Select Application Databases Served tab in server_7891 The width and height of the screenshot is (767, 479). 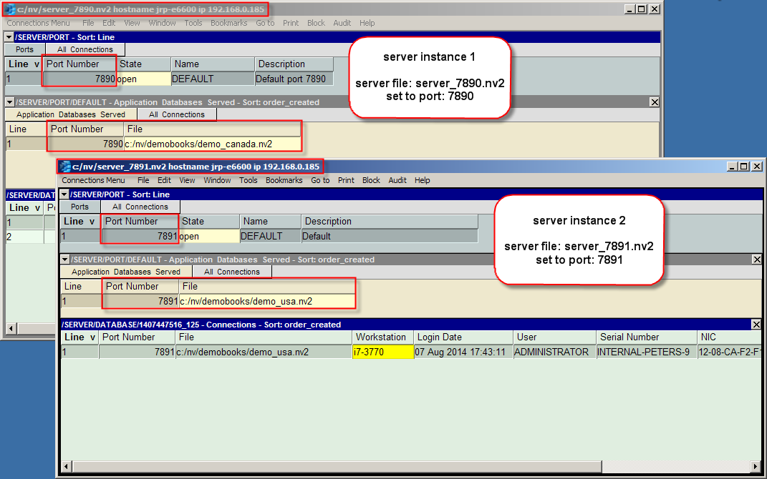(125, 272)
